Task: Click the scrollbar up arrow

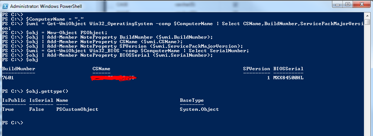Action: pyautogui.click(x=367, y=16)
